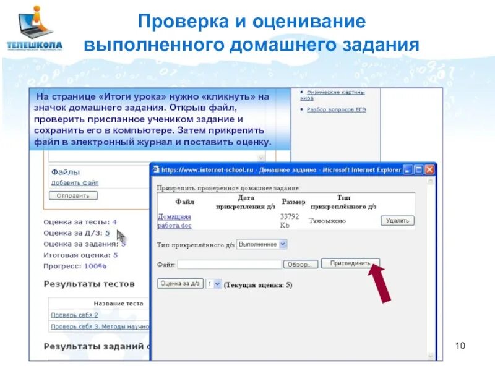Minimize the Домашнее задание Internet Explorer window
The width and height of the screenshot is (495, 371).
408,170
